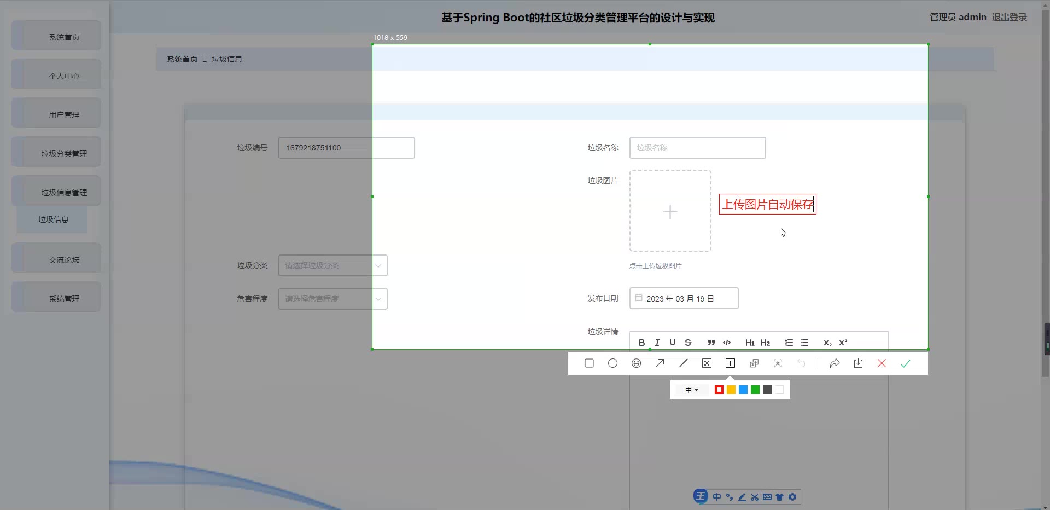Open IME settings gear
The height and width of the screenshot is (510, 1050).
tap(792, 497)
